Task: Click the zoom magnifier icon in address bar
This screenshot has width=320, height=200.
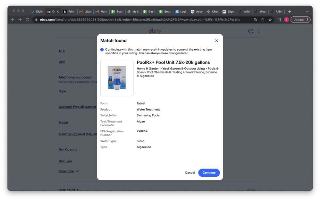Action: (255, 20)
